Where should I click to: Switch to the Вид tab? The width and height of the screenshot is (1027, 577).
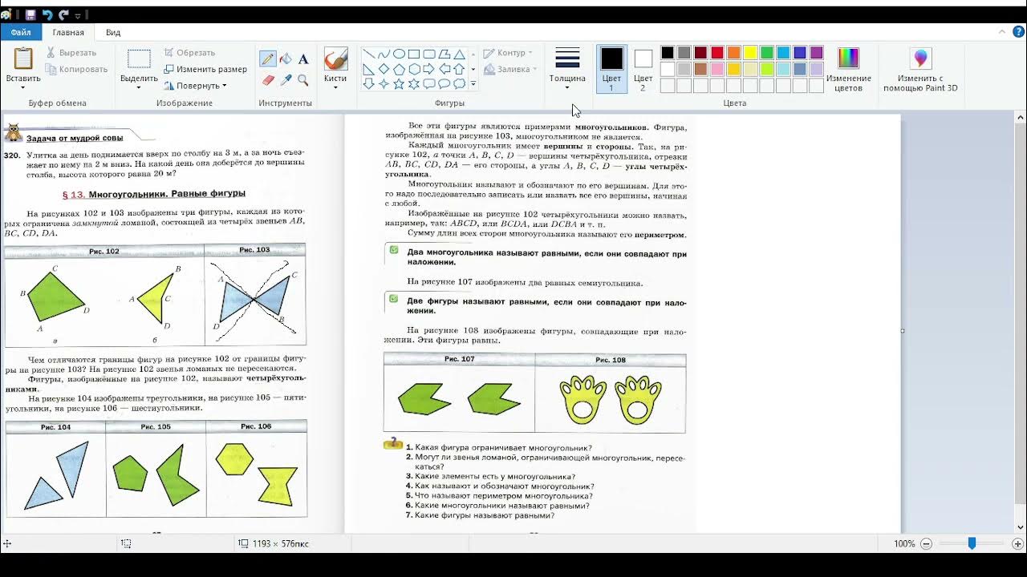[x=113, y=32]
